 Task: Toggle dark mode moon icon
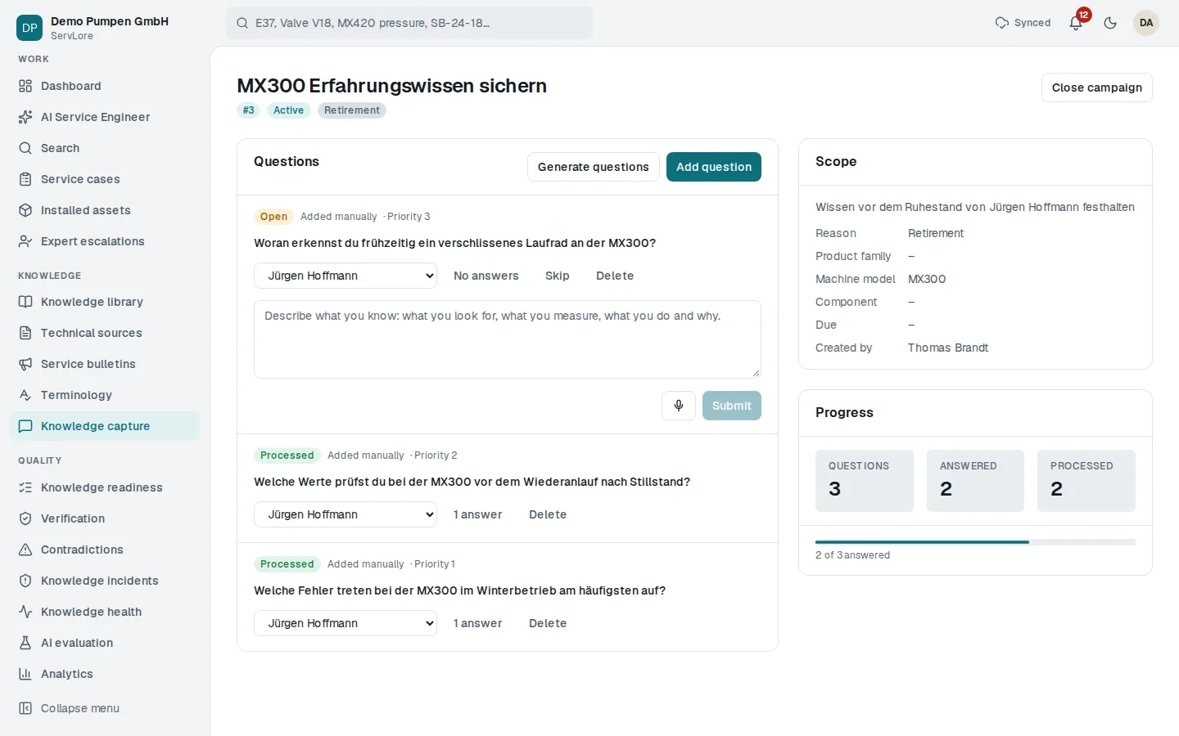point(1110,23)
